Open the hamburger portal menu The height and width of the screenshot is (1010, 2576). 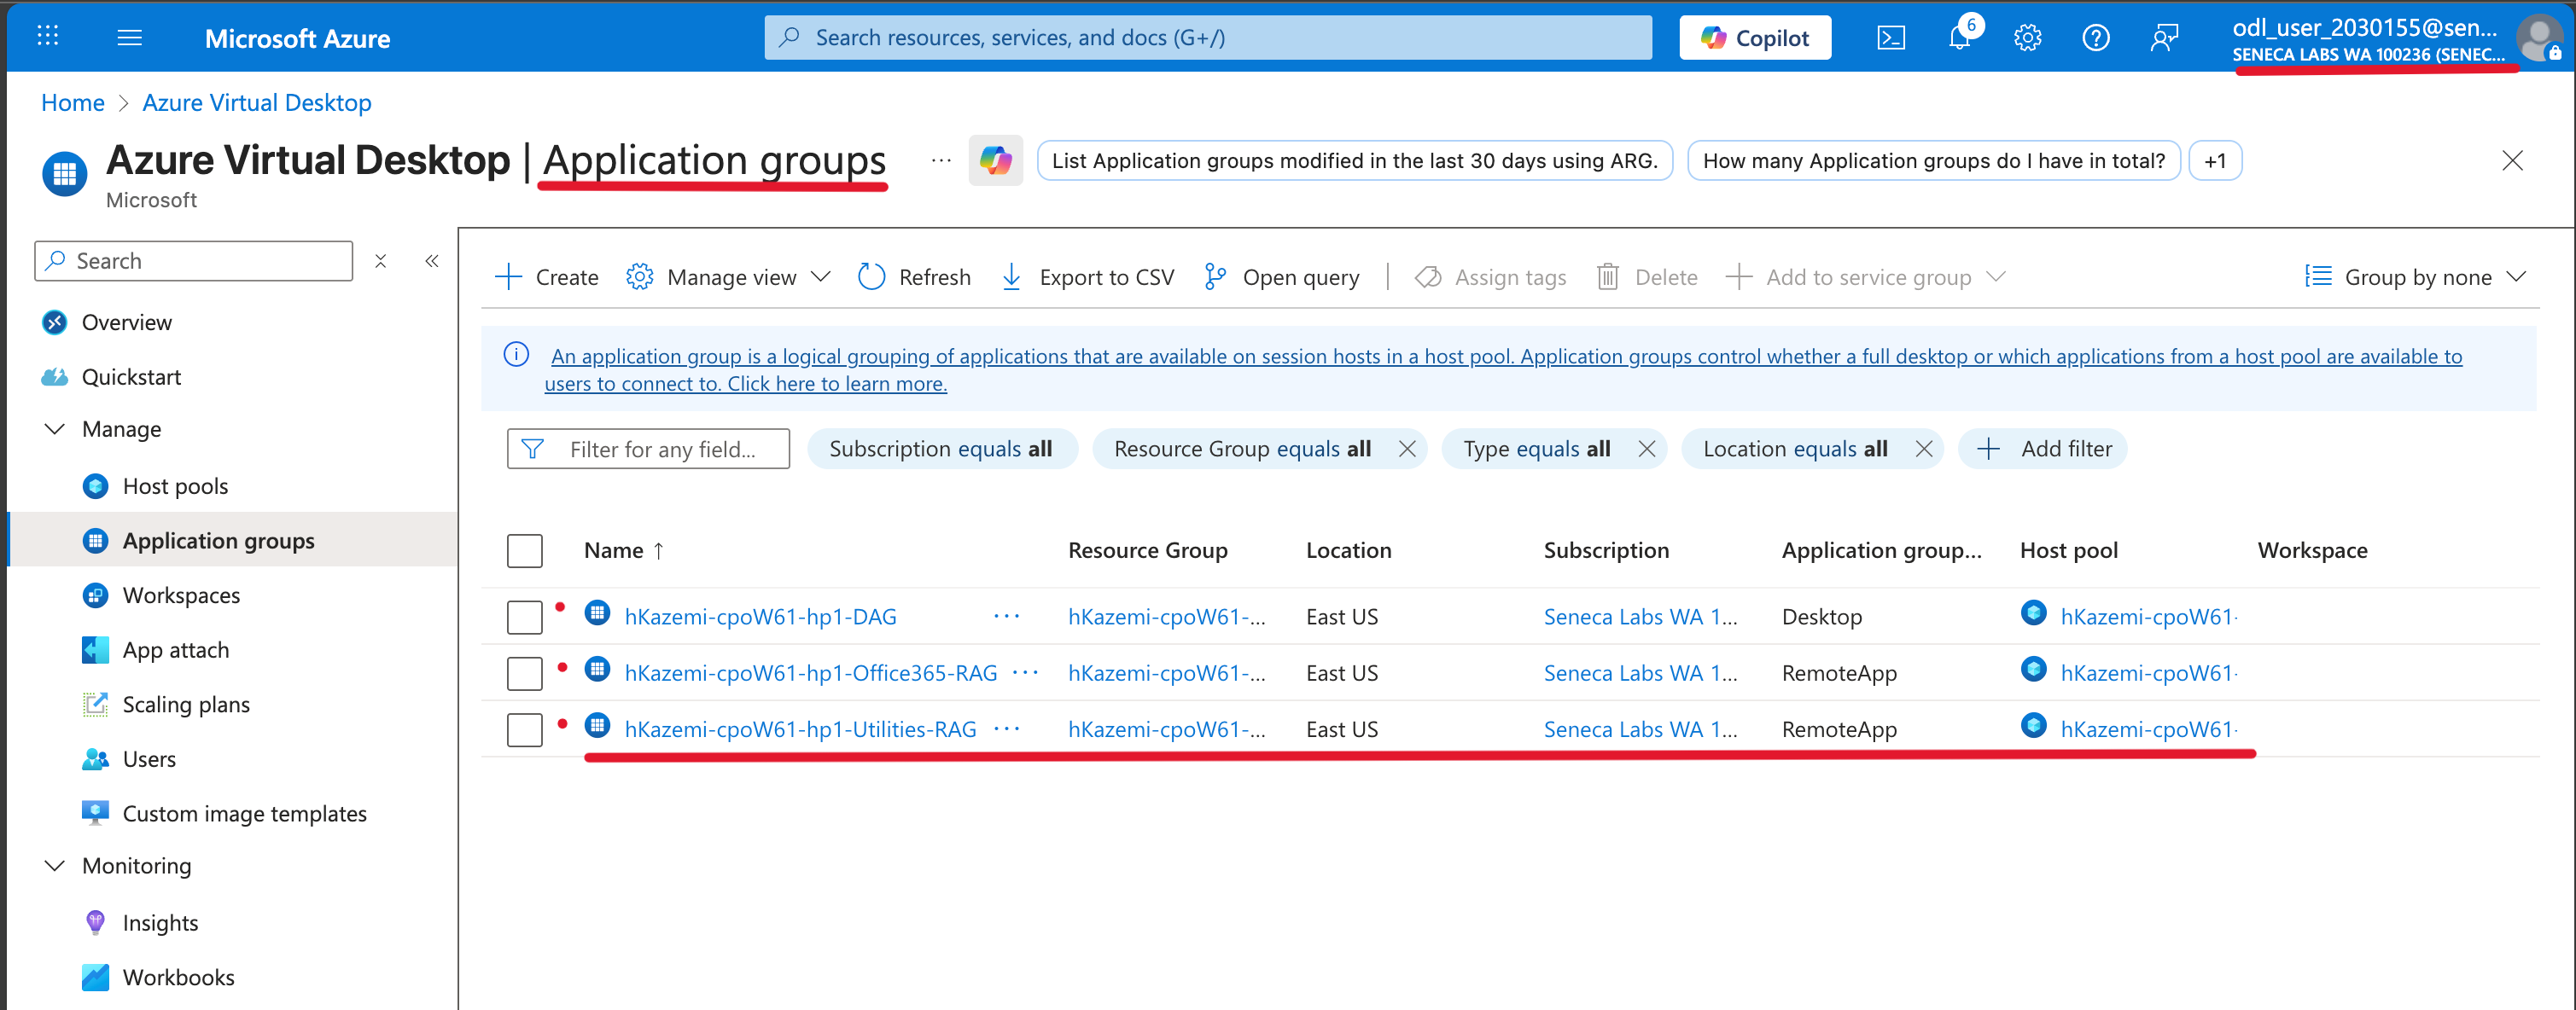[x=129, y=38]
